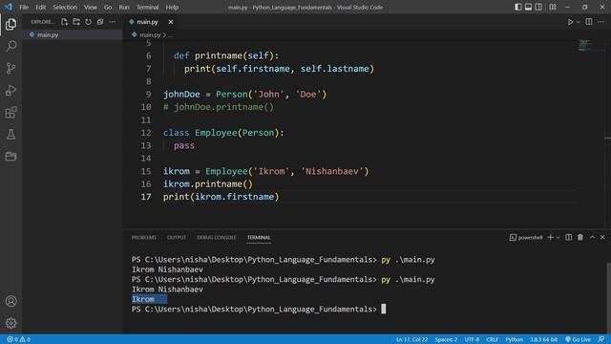Close the main.py editor tab
Image resolution: width=611 pixels, height=344 pixels.
171,22
